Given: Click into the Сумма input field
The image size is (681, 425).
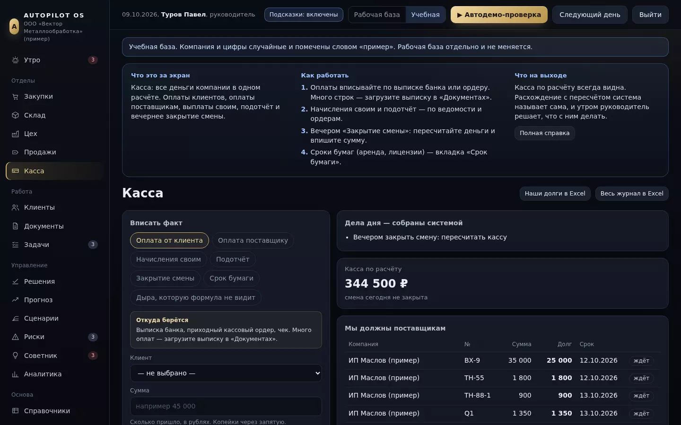Looking at the screenshot, I should click(226, 406).
